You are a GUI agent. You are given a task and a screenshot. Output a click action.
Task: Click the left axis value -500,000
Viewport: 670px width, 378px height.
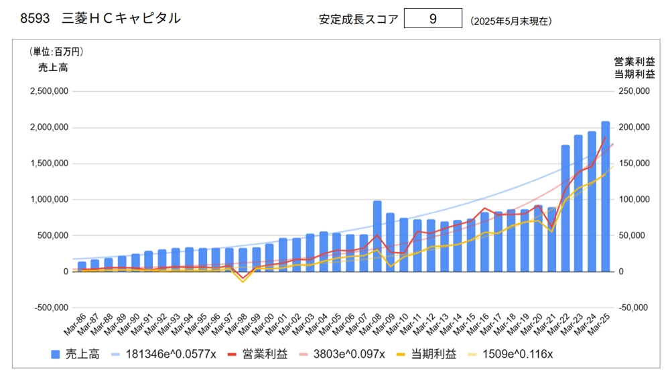click(52, 308)
